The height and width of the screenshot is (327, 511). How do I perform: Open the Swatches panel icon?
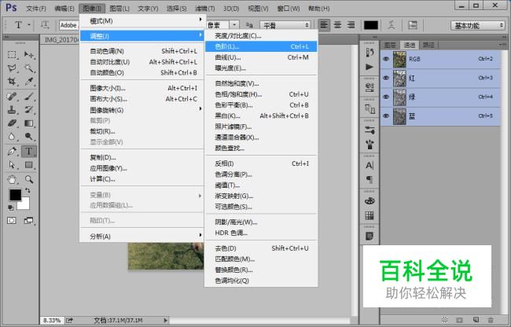pyautogui.click(x=369, y=215)
